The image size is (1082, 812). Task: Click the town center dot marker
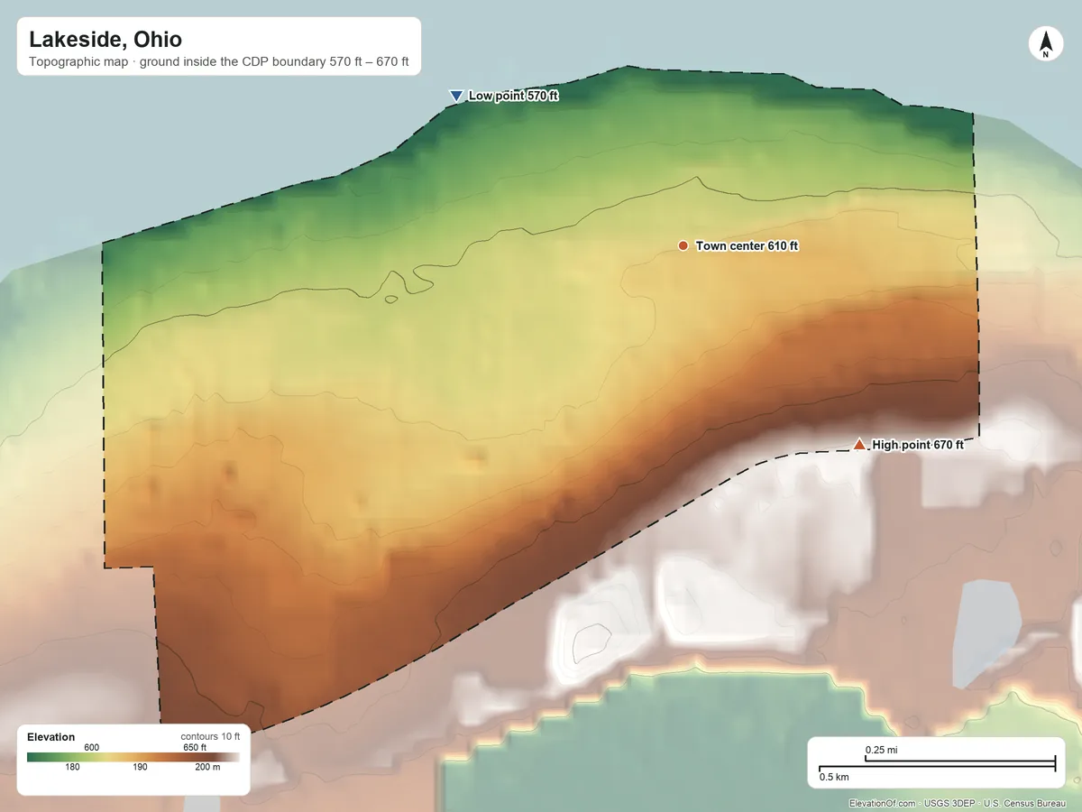coord(683,245)
